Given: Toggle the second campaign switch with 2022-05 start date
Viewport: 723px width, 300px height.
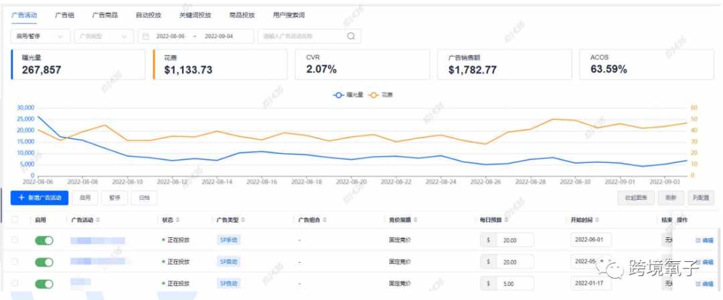Looking at the screenshot, I should (x=44, y=262).
